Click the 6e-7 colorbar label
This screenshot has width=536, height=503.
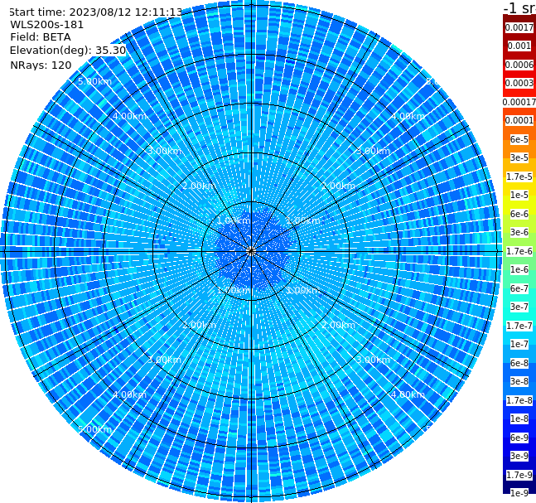[x=519, y=288]
